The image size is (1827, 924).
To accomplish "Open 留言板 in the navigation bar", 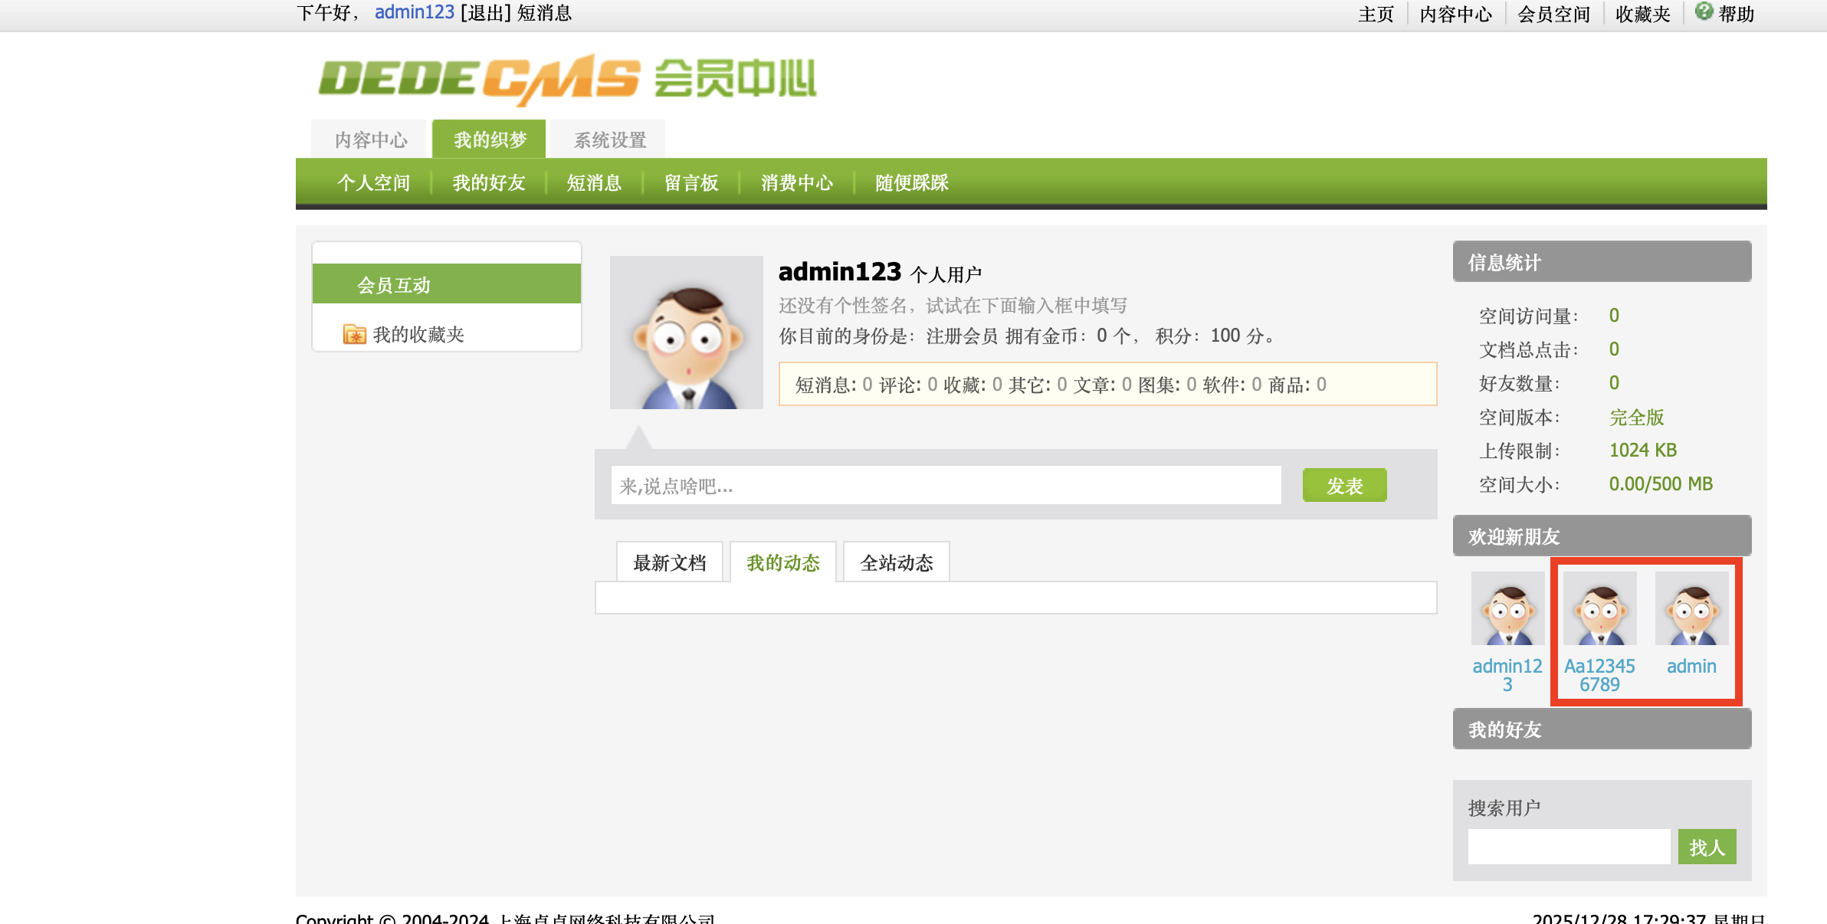I will click(x=691, y=182).
